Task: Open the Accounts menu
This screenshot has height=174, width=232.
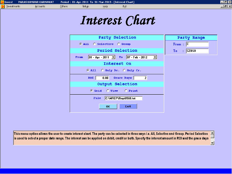Action: [40, 7]
